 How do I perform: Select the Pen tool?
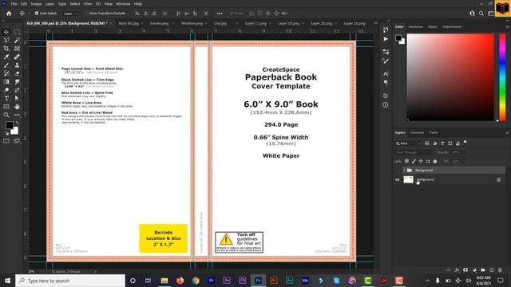click(17, 90)
